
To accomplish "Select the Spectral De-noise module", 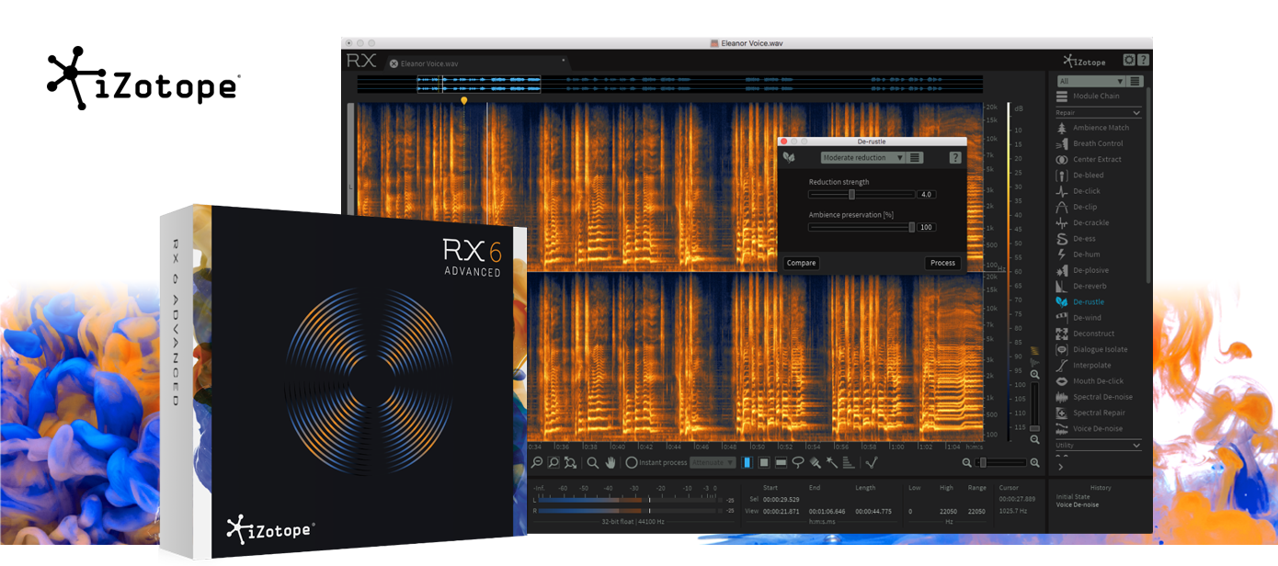I will click(x=1095, y=397).
